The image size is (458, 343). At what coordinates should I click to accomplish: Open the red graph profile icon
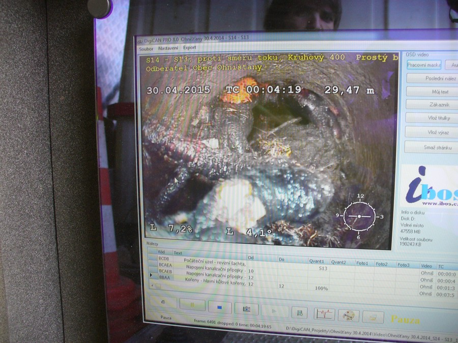pos(324,314)
